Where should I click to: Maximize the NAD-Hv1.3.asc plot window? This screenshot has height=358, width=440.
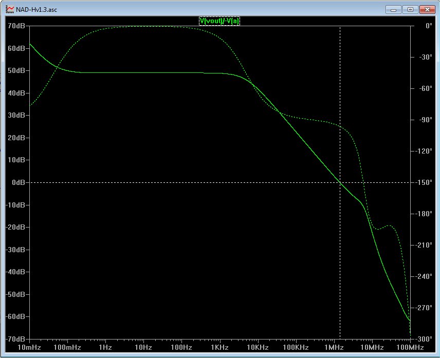pyautogui.click(x=410, y=10)
